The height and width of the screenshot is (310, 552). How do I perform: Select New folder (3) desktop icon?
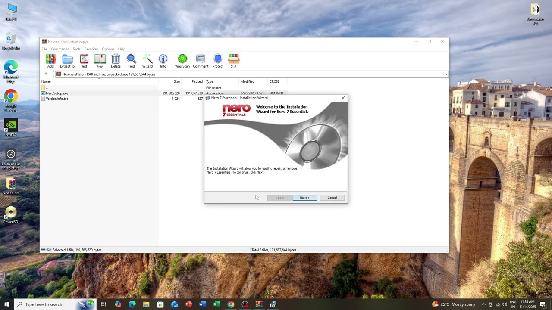(535, 15)
